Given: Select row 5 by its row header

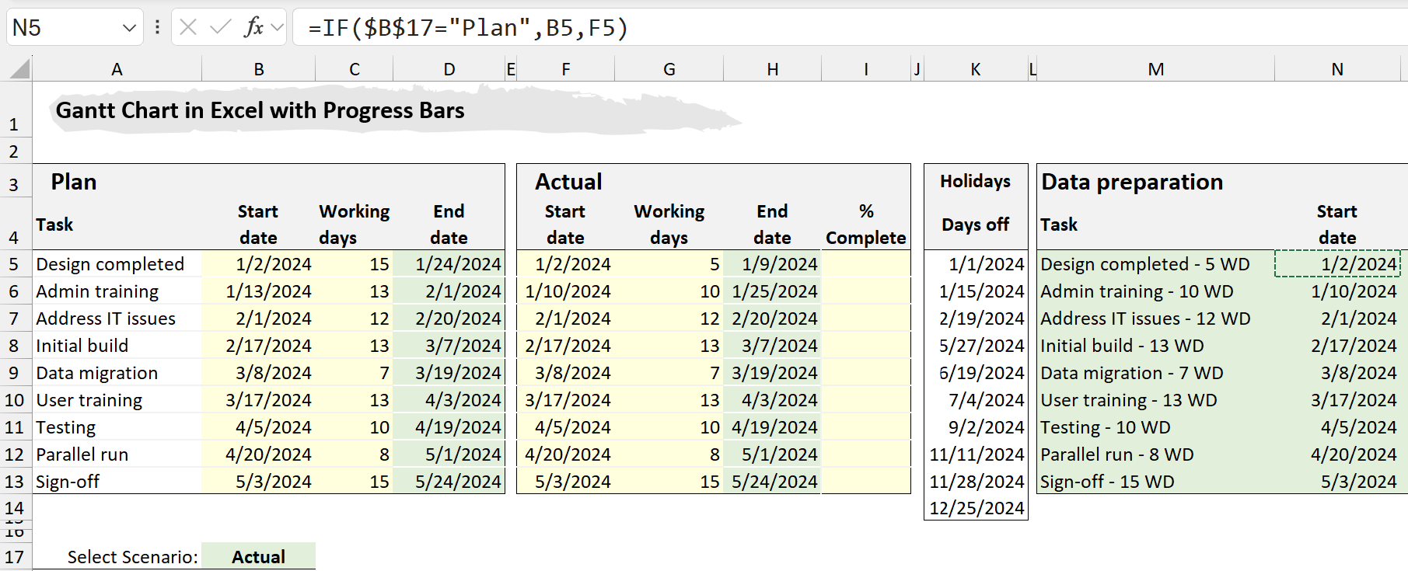Looking at the screenshot, I should pos(14,264).
